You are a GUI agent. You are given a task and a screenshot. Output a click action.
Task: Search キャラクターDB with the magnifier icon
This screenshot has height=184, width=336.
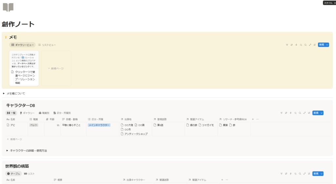300,113
